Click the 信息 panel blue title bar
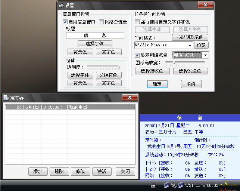This screenshot has height=191, width=240. point(190,118)
